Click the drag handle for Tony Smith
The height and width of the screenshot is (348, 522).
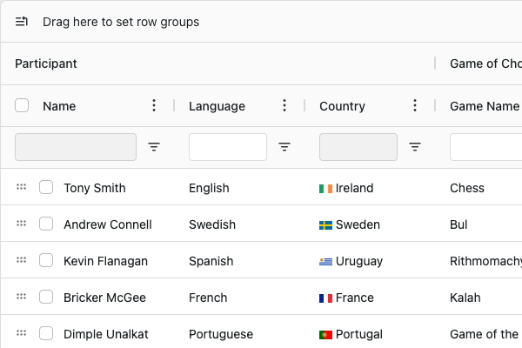22,188
